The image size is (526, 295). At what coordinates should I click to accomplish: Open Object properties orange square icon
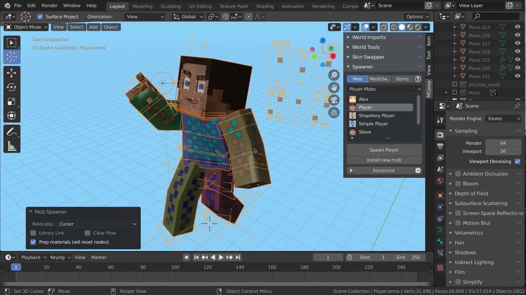pos(440,195)
